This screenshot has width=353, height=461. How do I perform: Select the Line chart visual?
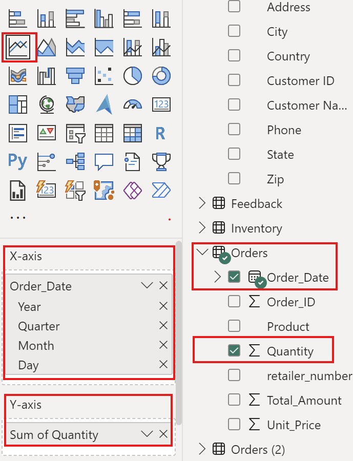point(19,48)
